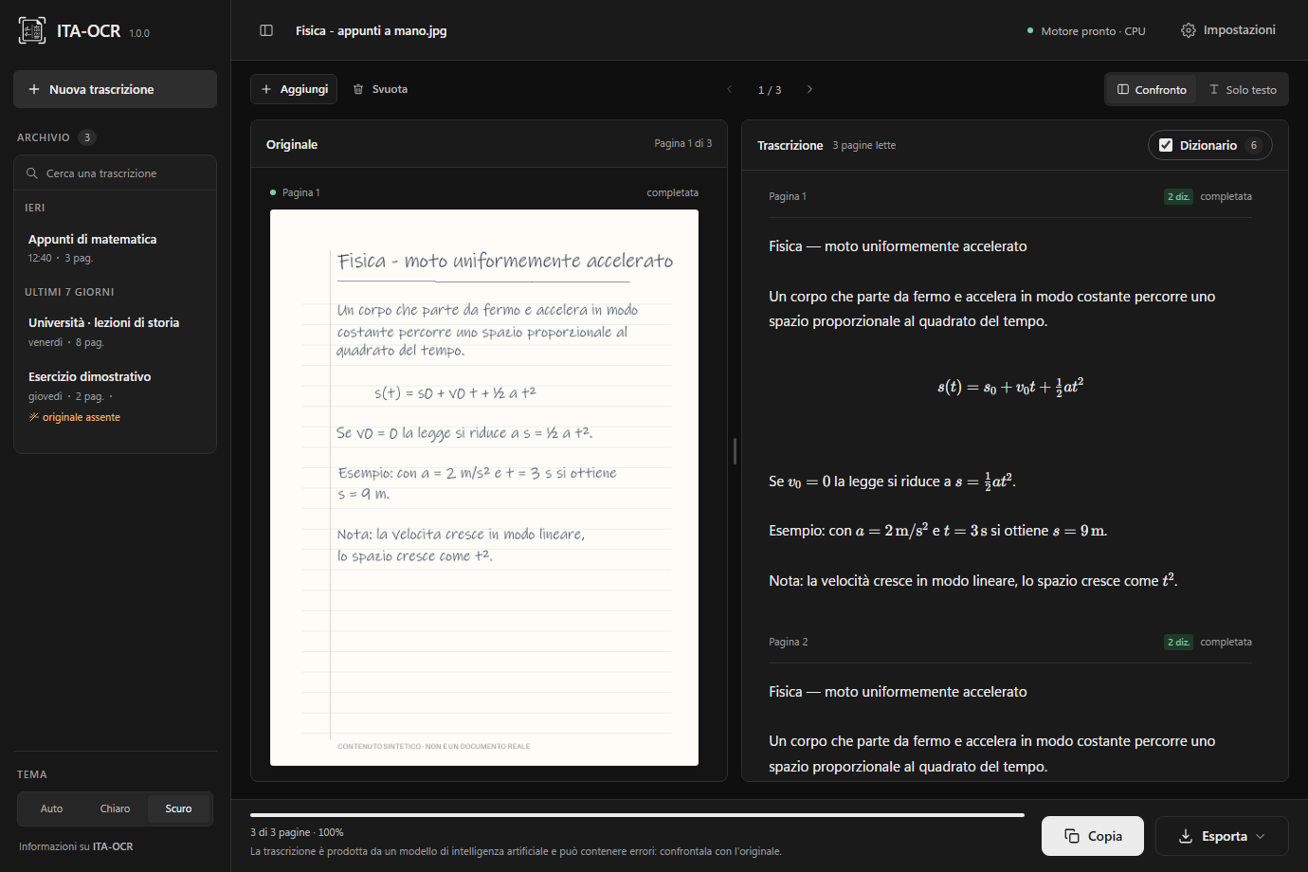This screenshot has height=872, width=1308.
Task: Switch to Confronto view
Action: click(1152, 89)
